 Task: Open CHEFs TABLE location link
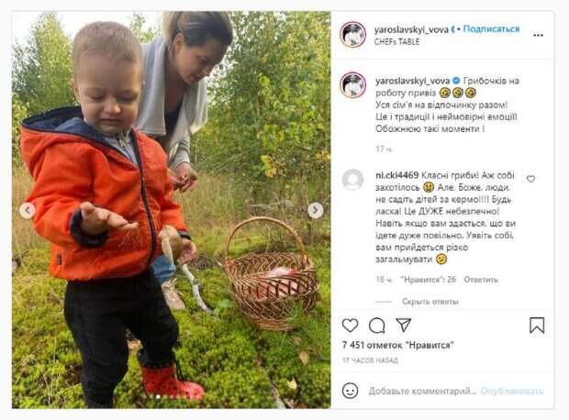pos(397,41)
